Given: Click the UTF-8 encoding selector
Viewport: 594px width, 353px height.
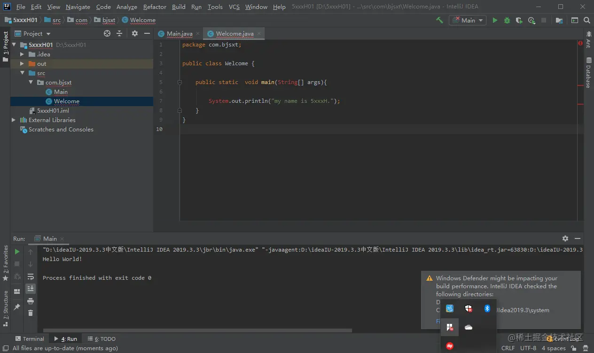Looking at the screenshot, I should pos(528,348).
